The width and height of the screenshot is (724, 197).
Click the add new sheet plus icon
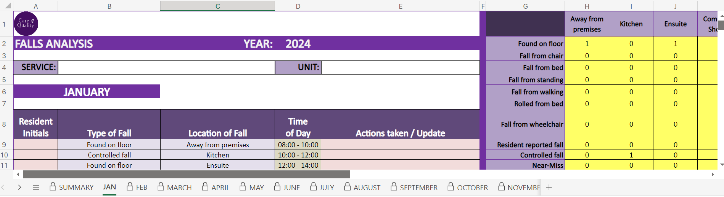(x=549, y=187)
